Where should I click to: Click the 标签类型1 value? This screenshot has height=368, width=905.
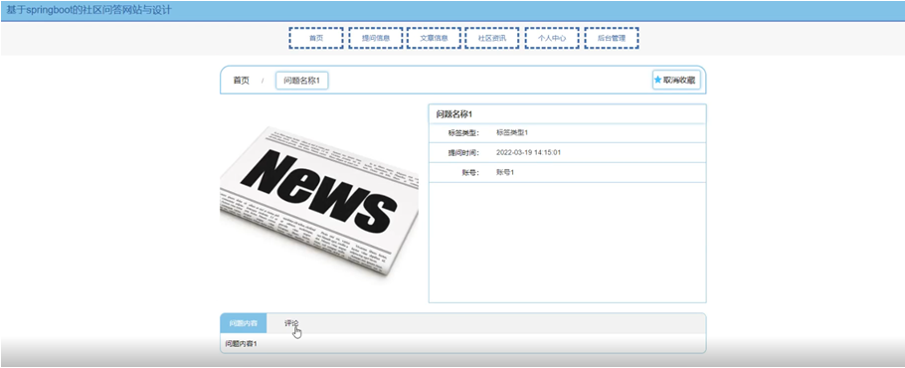point(512,132)
